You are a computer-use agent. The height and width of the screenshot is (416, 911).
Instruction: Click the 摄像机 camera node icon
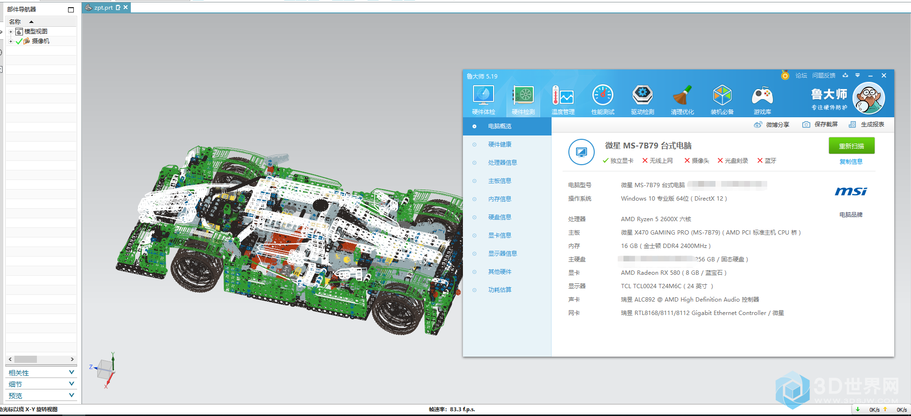[x=27, y=41]
